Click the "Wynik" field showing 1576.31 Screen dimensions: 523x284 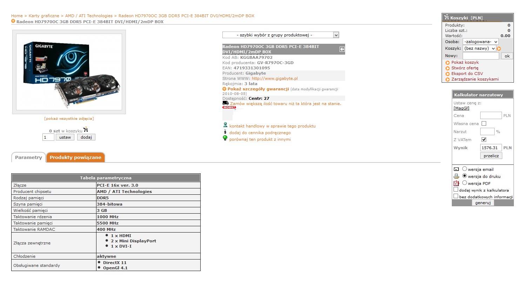click(x=491, y=148)
